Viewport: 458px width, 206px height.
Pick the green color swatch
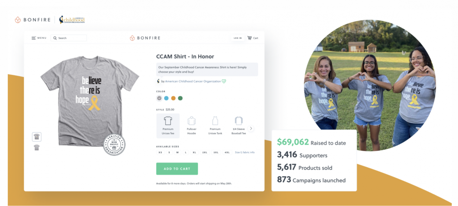pos(180,98)
